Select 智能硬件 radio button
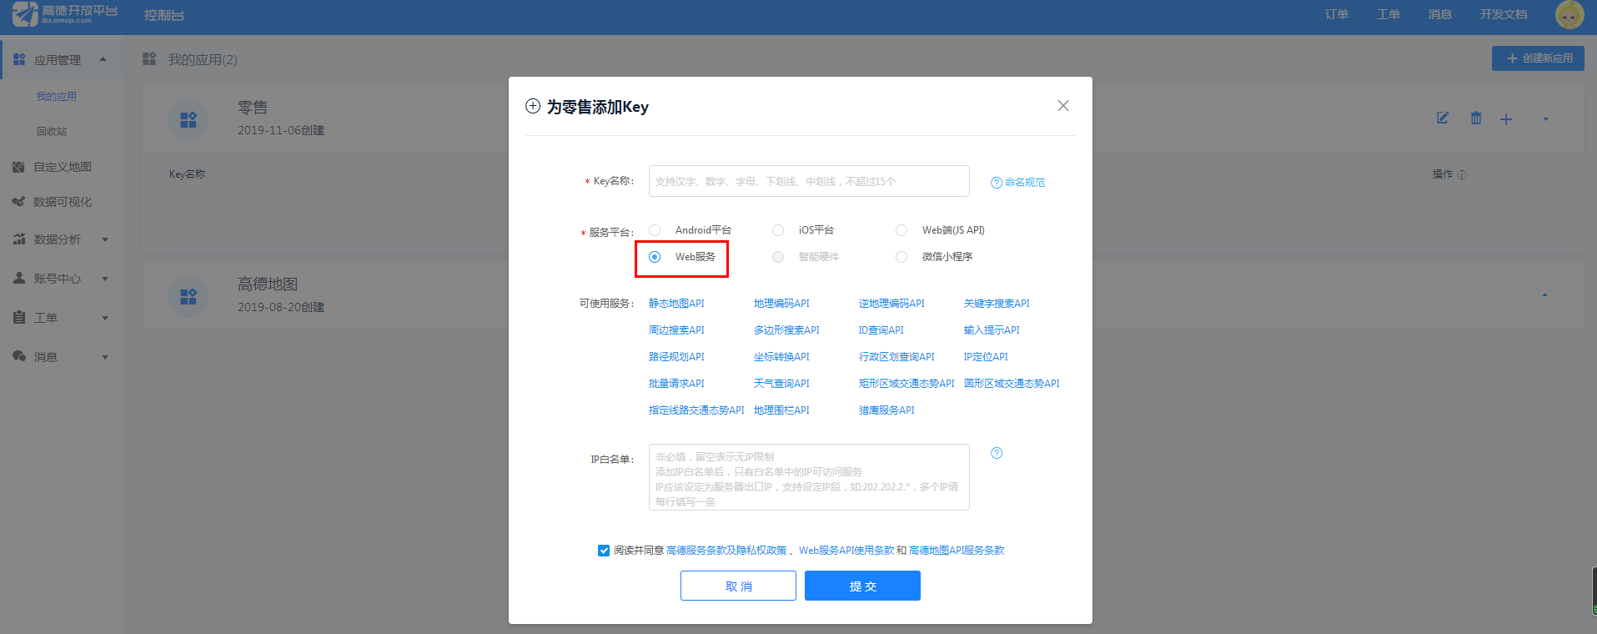The width and height of the screenshot is (1597, 634). coord(778,257)
